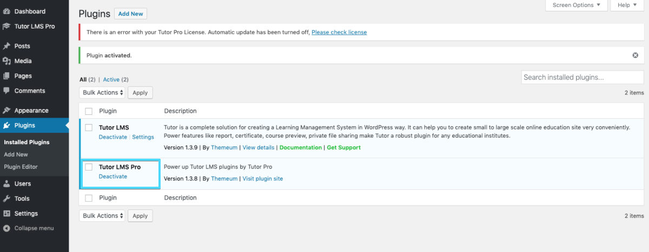Click the Tutor LMS Pro plugin name
The image size is (649, 252).
click(120, 167)
